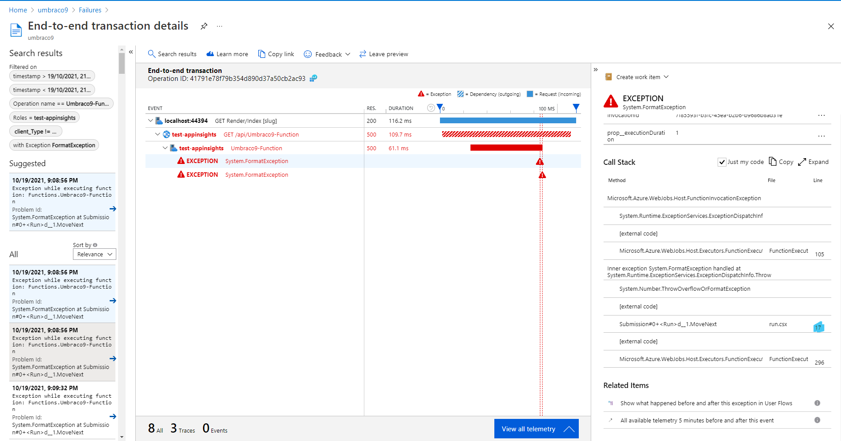
Task: Pin the End-to-end transaction details blade
Action: point(204,26)
